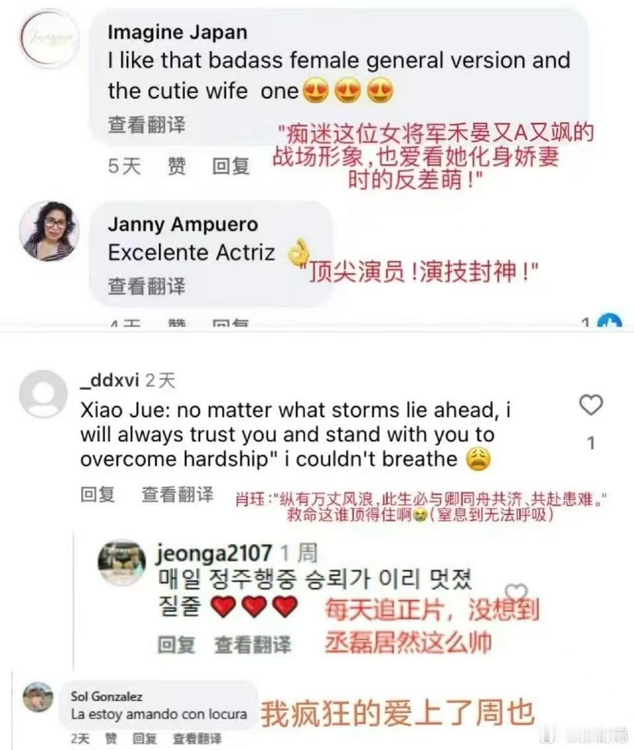Tap 赞 under Imagine Japan's comment
634x750 pixels.
(176, 166)
